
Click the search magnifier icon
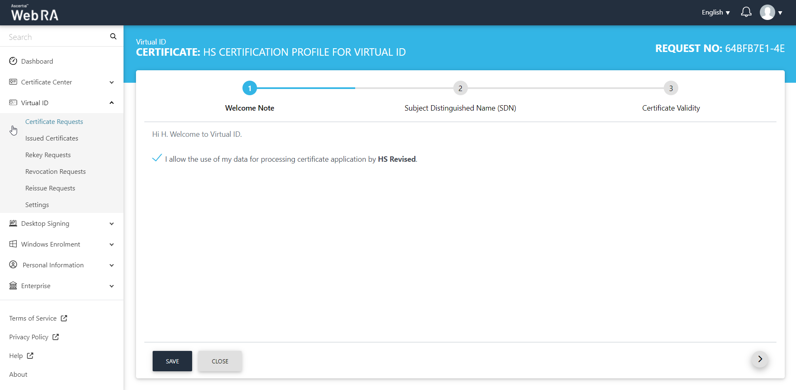point(113,37)
